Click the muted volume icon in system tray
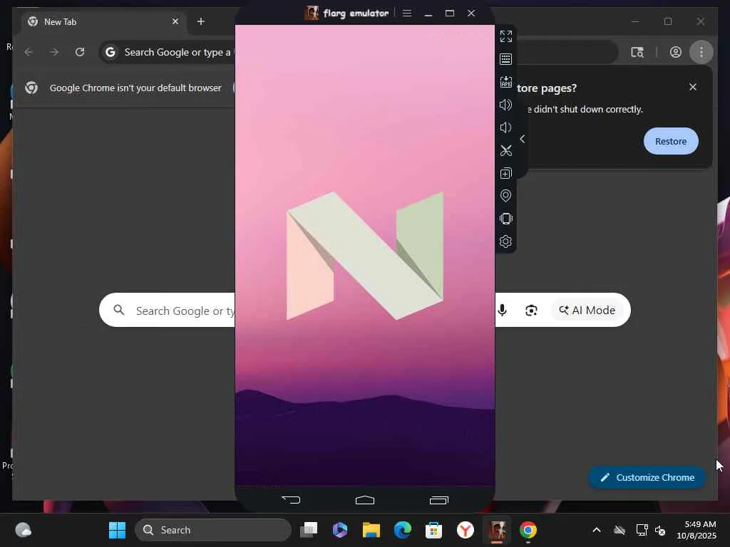This screenshot has width=730, height=547. point(660,530)
